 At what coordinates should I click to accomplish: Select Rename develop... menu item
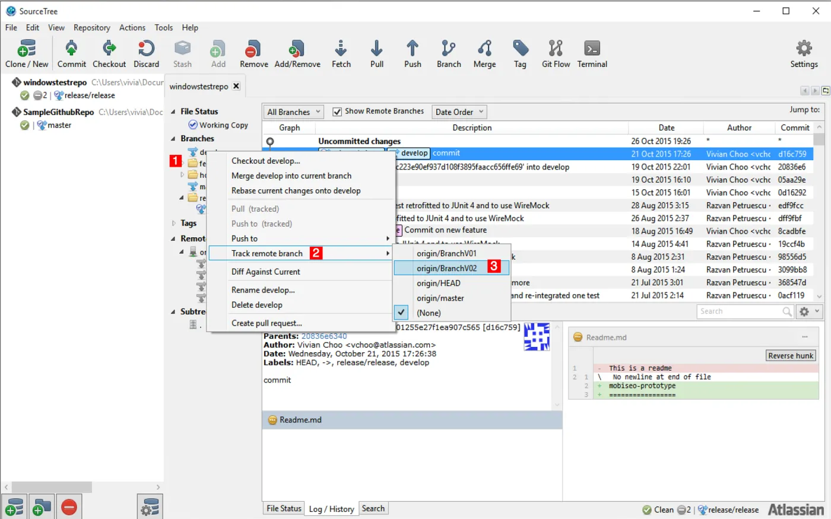[x=300, y=290]
